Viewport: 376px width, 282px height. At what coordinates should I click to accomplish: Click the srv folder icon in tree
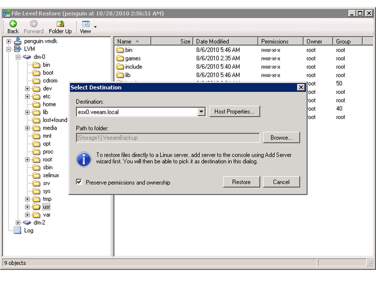point(36,183)
